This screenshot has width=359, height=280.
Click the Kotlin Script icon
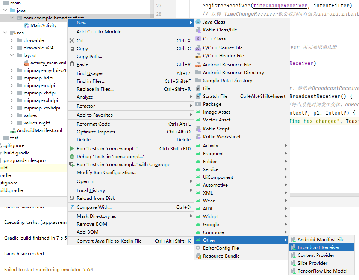tap(198, 129)
